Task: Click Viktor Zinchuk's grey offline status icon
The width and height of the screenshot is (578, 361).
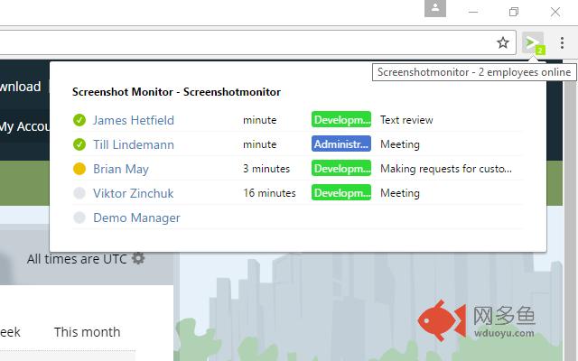Action: 79,193
